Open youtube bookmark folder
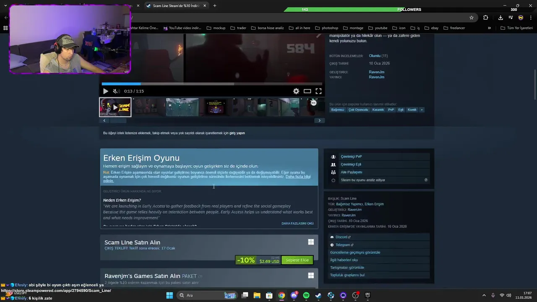Image resolution: width=537 pixels, height=302 pixels. click(378, 28)
